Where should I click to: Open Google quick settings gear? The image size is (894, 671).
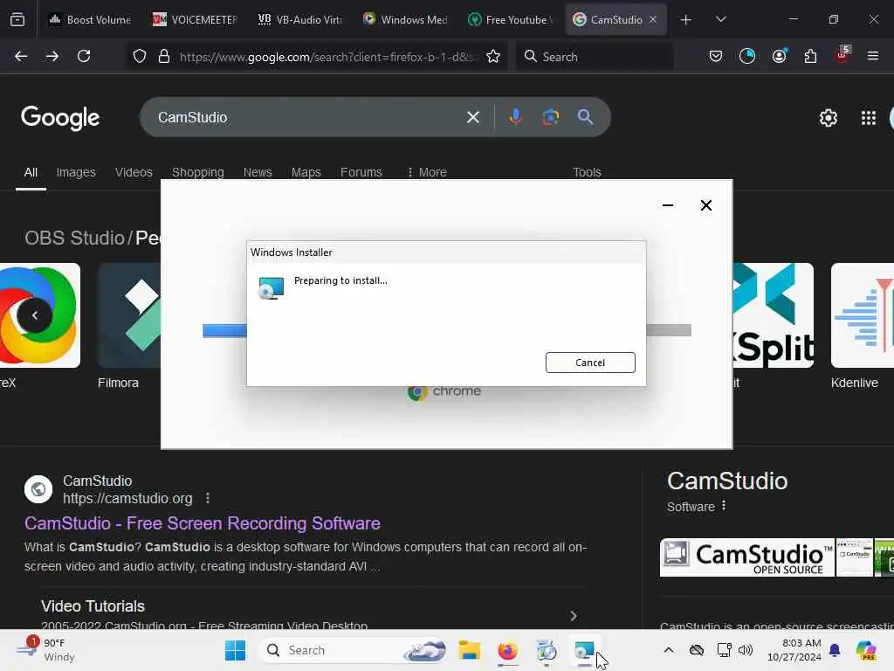[828, 118]
